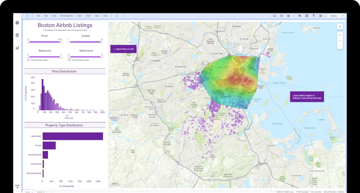This screenshot has height=193, width=360.
Task: Click the Price slider minimum handle
Action: pos(28,42)
